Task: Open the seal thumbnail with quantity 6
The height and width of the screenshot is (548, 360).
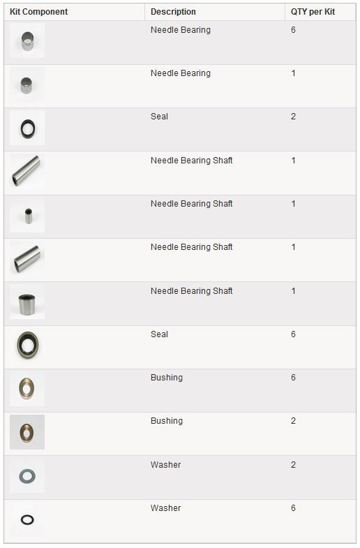Action: point(27,346)
